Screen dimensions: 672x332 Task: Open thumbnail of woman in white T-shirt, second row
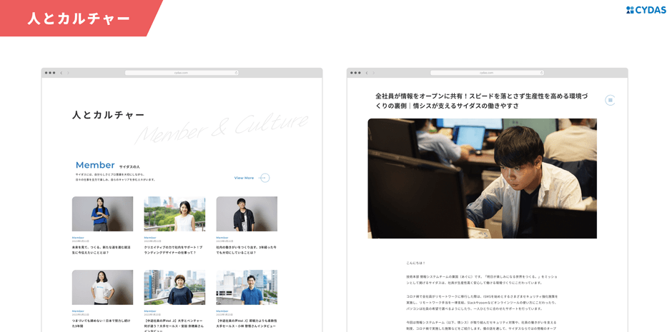click(x=102, y=287)
